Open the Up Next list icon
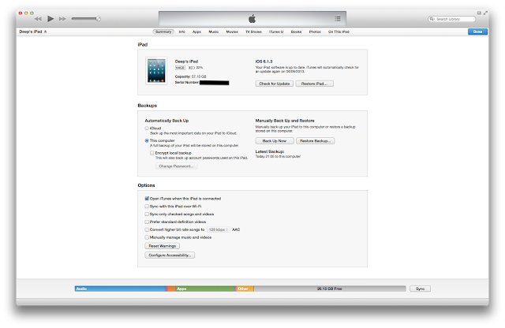Image resolution: width=505 pixels, height=328 pixels. [x=338, y=19]
